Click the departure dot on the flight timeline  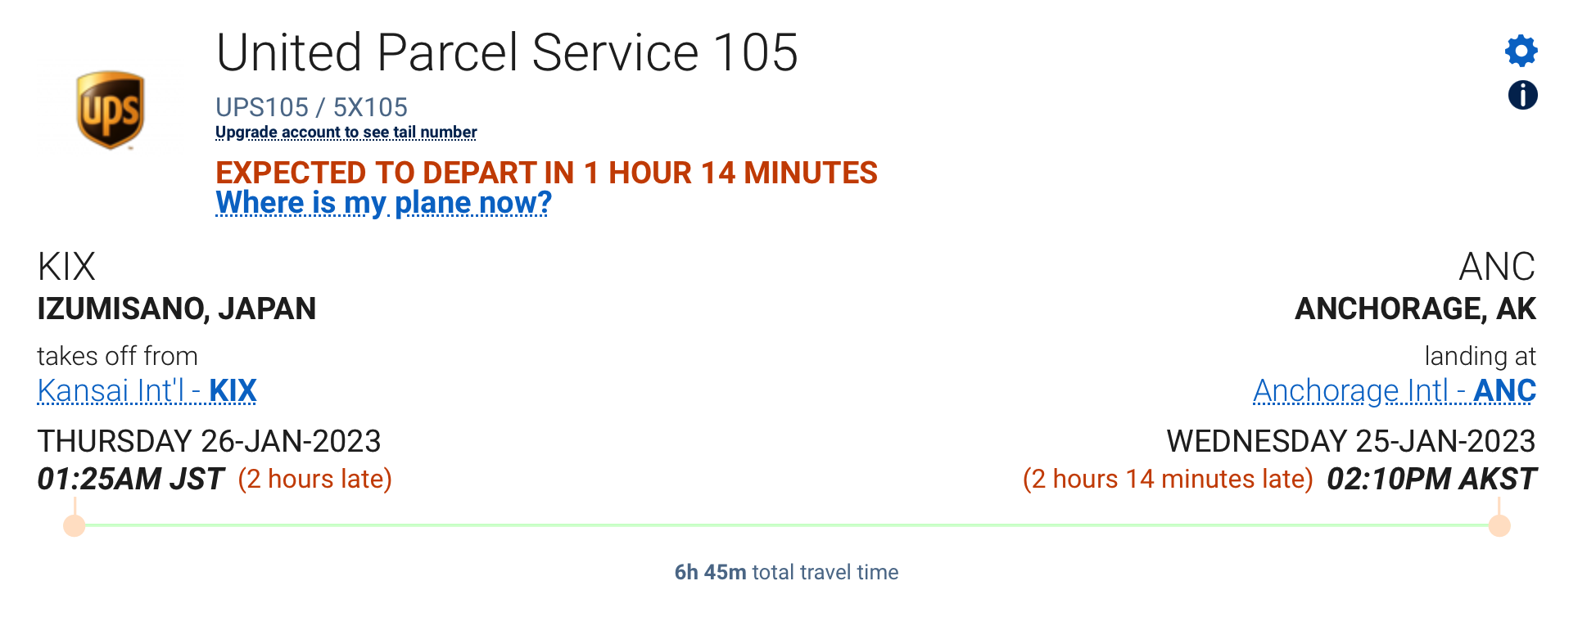coord(75,525)
